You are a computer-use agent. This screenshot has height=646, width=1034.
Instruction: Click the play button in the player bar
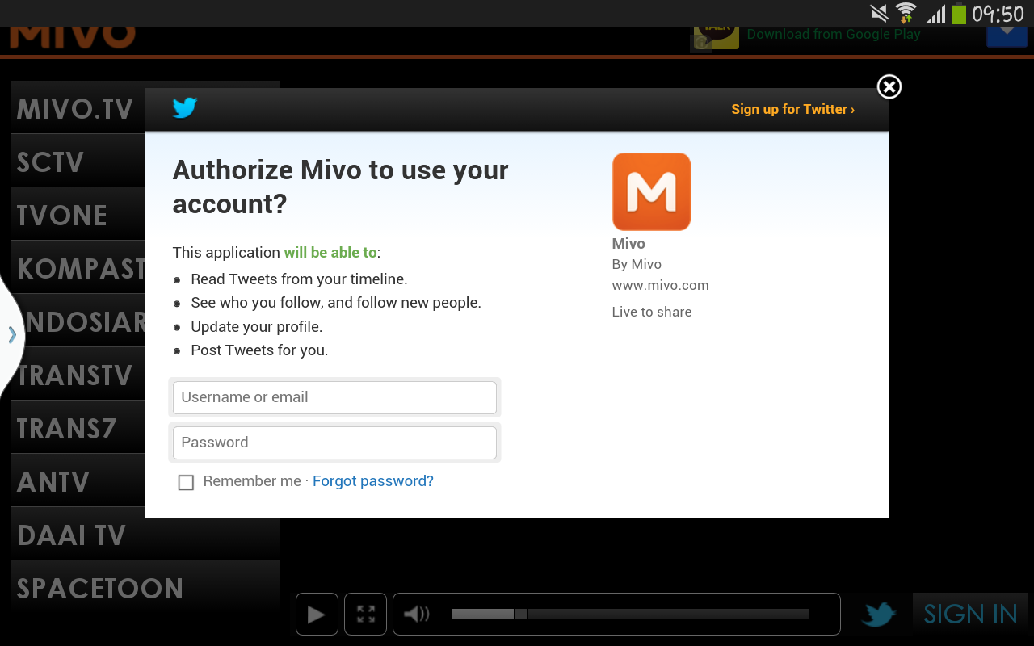(x=316, y=615)
